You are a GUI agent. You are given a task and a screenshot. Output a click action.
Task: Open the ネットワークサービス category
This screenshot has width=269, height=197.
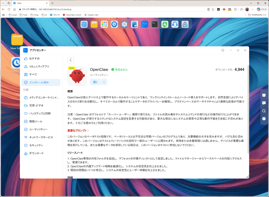click(x=41, y=137)
